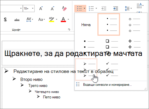Open the Шрифт dialog launcher
This screenshot has height=109, width=149.
(x=69, y=30)
